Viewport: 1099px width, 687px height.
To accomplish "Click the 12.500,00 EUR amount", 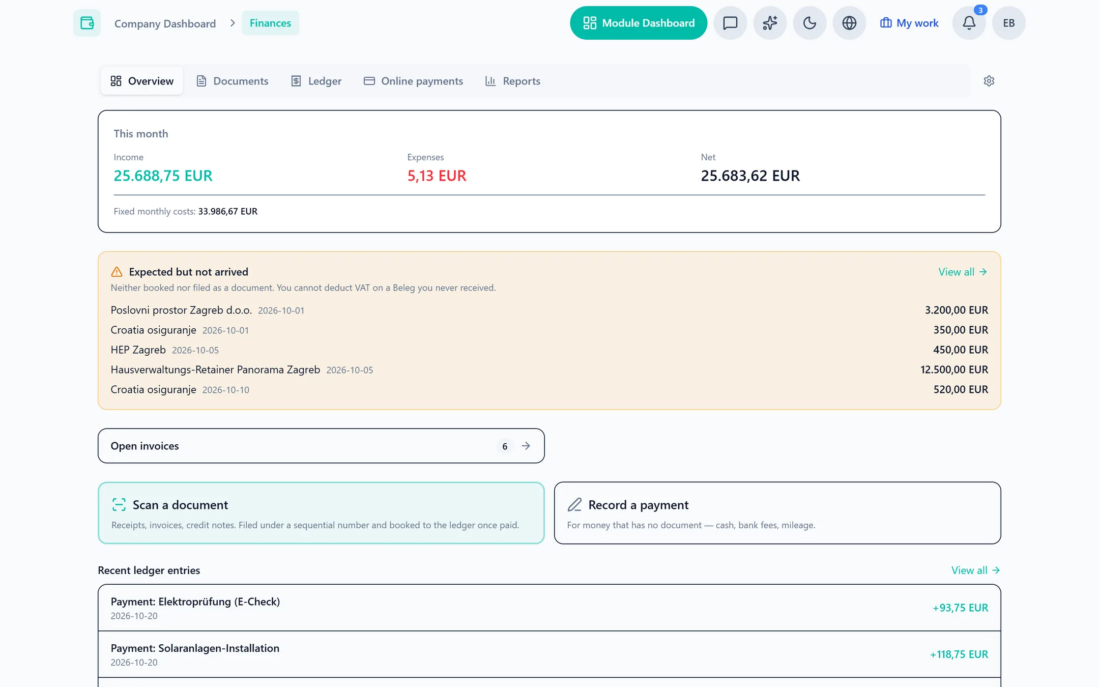I will pos(954,369).
